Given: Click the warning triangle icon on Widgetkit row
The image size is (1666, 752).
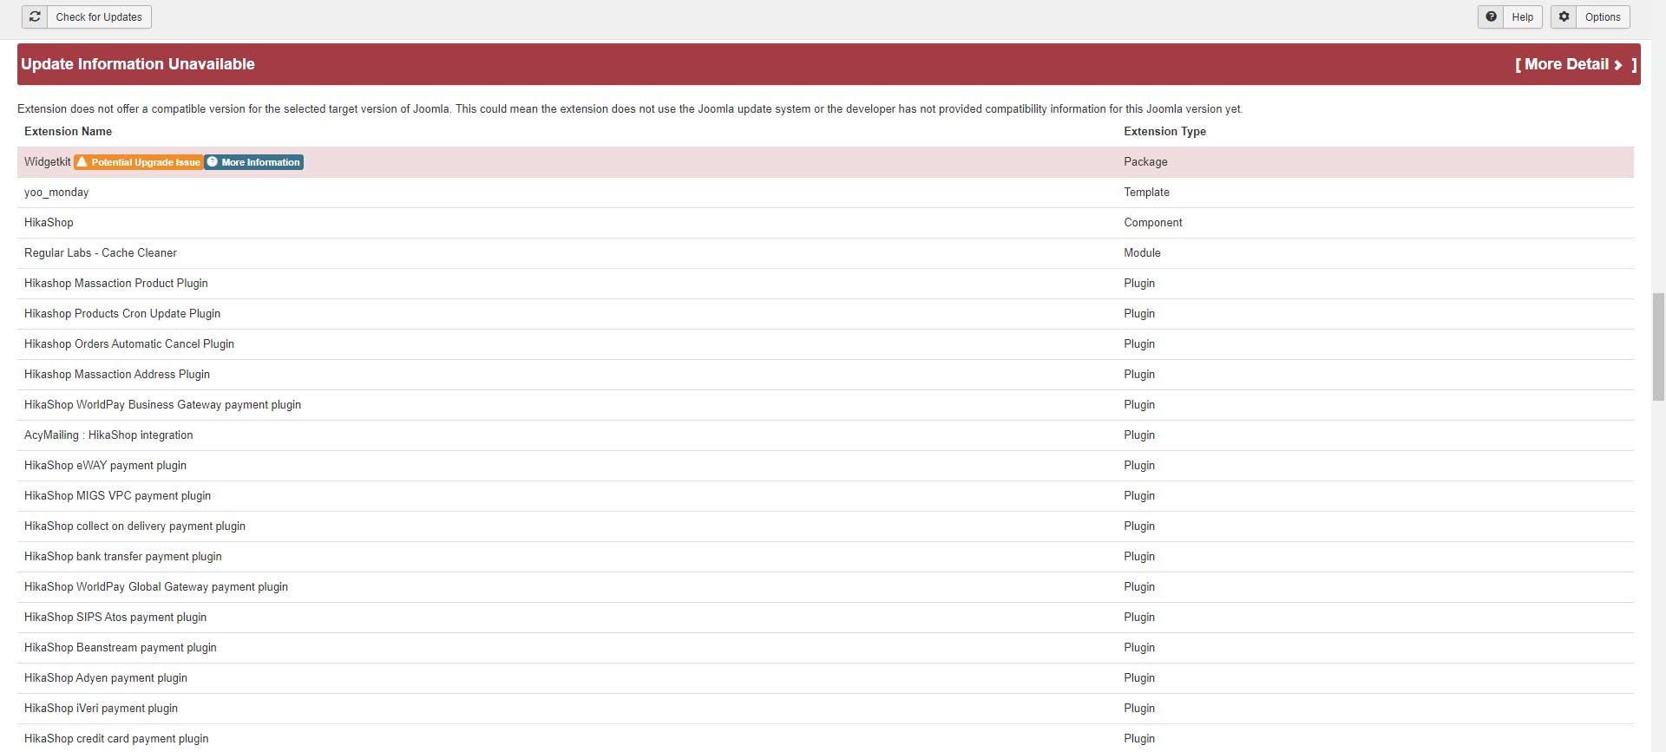Looking at the screenshot, I should point(82,162).
